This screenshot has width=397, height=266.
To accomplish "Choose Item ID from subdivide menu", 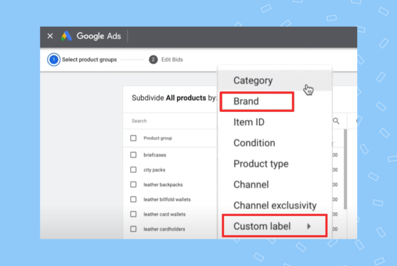I will (x=275, y=122).
